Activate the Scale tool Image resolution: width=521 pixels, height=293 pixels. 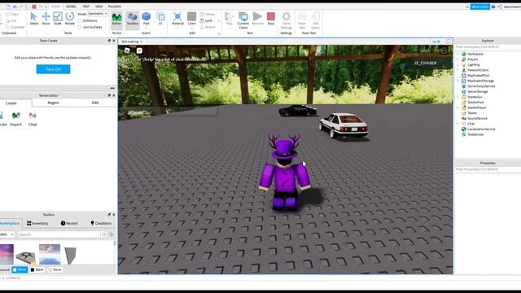coord(58,19)
